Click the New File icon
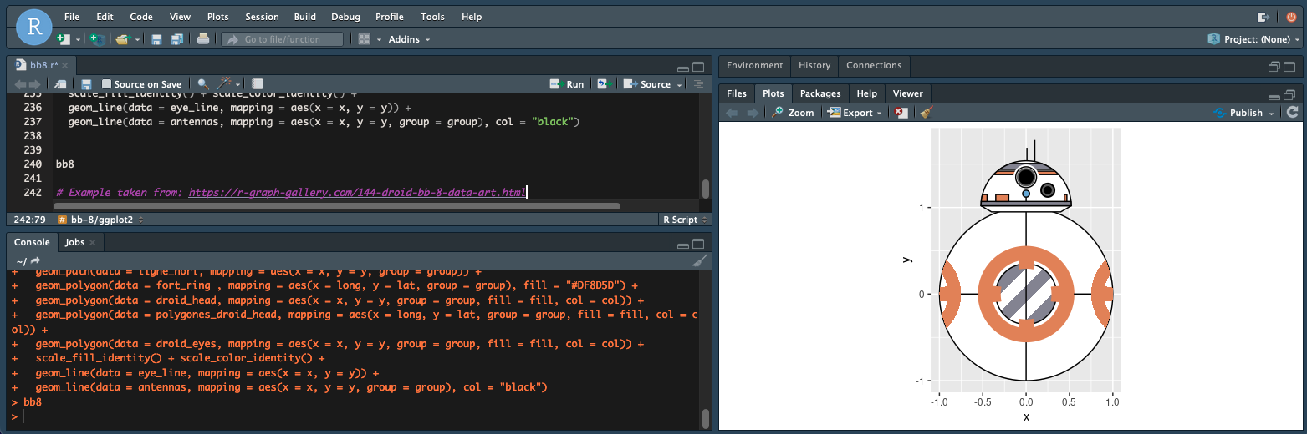 click(x=64, y=39)
